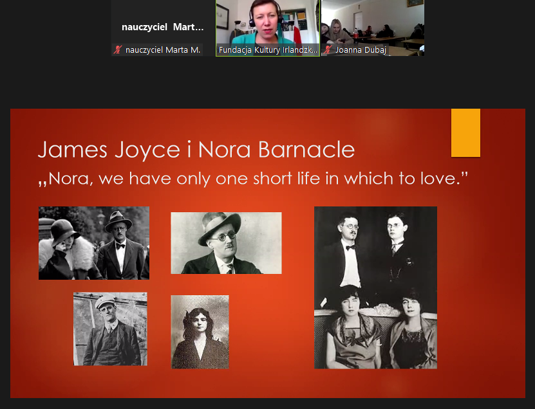Click photo of couple walking in hats
This screenshot has height=409, width=535.
94,243
